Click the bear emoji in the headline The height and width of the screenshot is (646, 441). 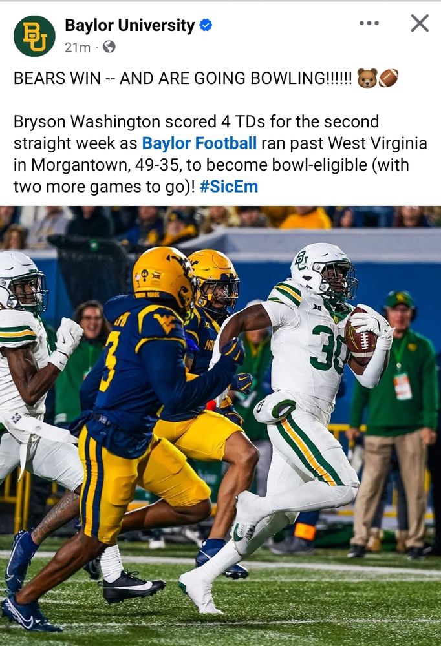tap(367, 78)
